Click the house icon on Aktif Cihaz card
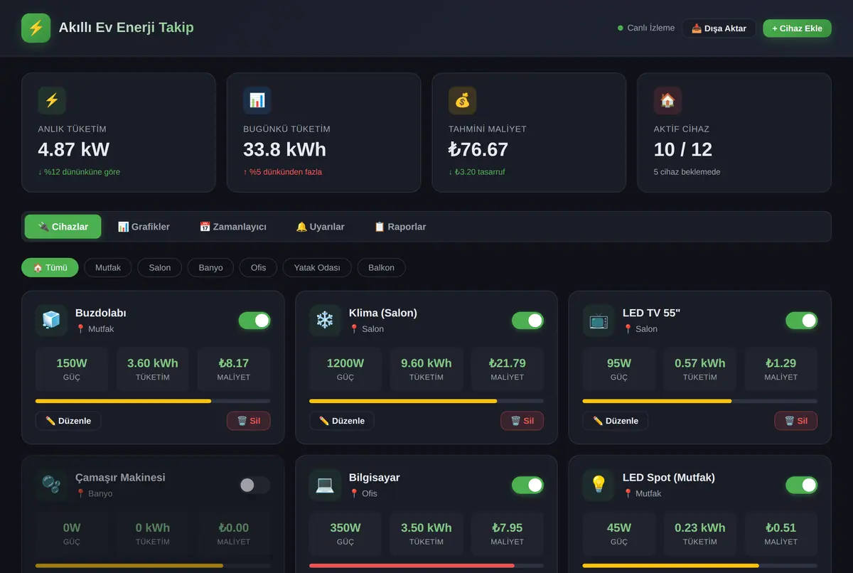This screenshot has height=573, width=853. point(667,101)
